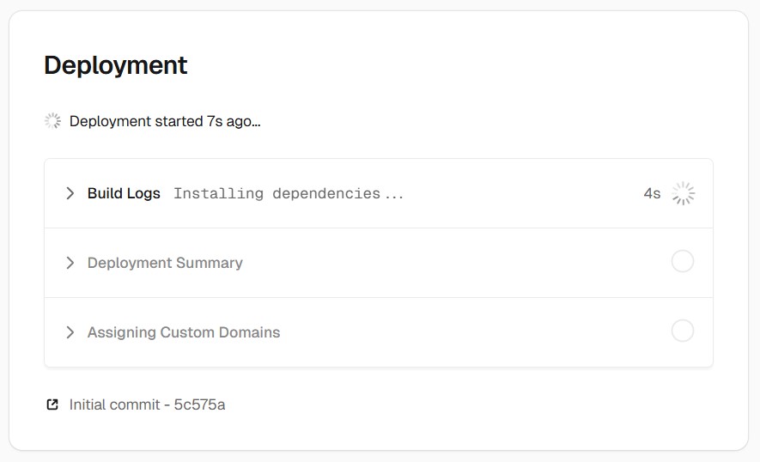Image resolution: width=760 pixels, height=462 pixels.
Task: Open the Build Logs section label
Action: coord(124,193)
